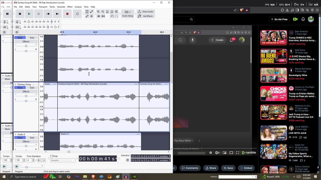Viewport: 321px width, 180px height.
Task: Open the Analyze menu
Action: [x=78, y=7]
